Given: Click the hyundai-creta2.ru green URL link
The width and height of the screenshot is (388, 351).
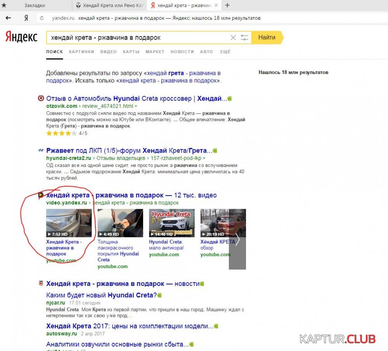Looking at the screenshot, I should point(69,158).
